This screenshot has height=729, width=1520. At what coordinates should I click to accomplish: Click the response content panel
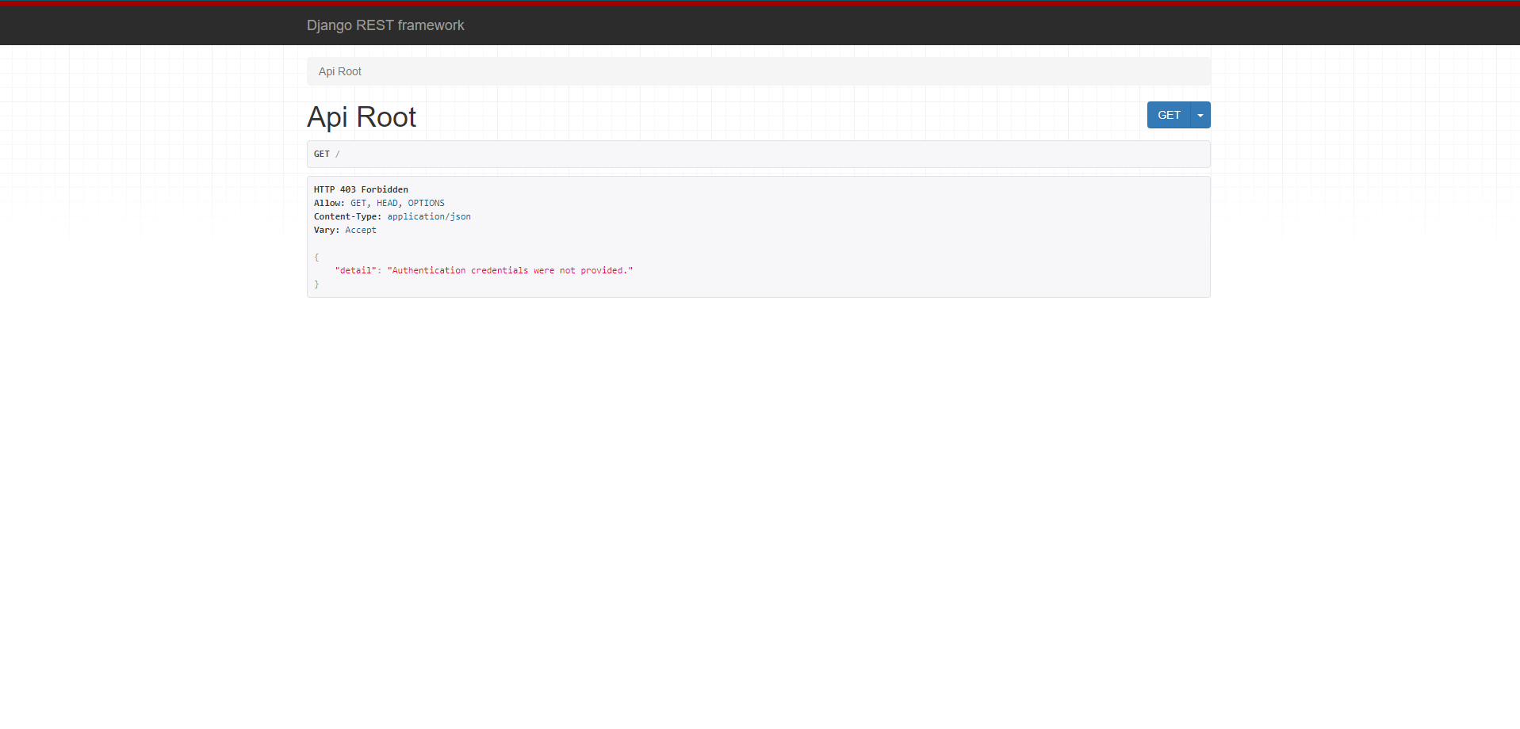click(758, 237)
